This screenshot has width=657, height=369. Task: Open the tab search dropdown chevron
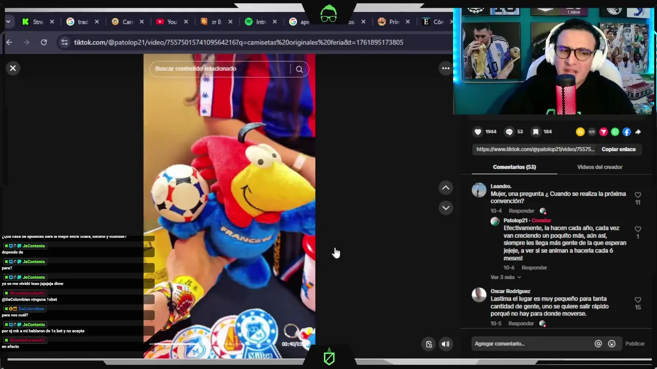[8, 22]
